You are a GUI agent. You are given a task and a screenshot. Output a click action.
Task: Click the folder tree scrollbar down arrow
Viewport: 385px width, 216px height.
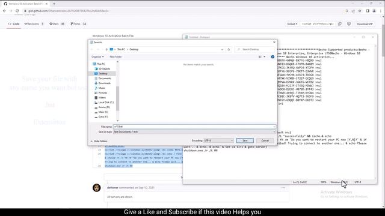coord(117,121)
